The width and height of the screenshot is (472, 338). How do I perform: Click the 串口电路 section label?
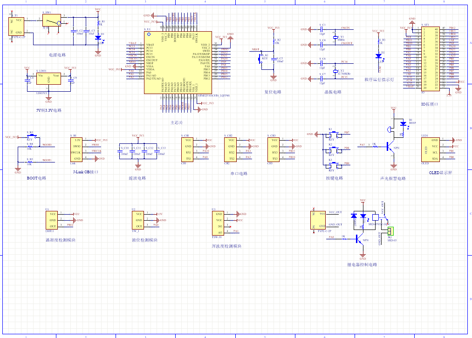coord(239,174)
